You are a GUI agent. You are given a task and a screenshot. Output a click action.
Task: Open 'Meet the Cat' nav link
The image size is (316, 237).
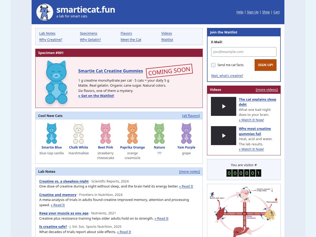point(131,40)
